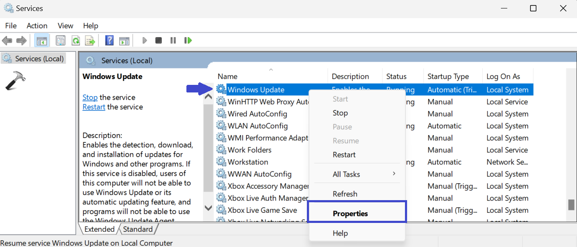The image size is (577, 247).
Task: Click the Restart Service toolbar icon
Action: [188, 41]
